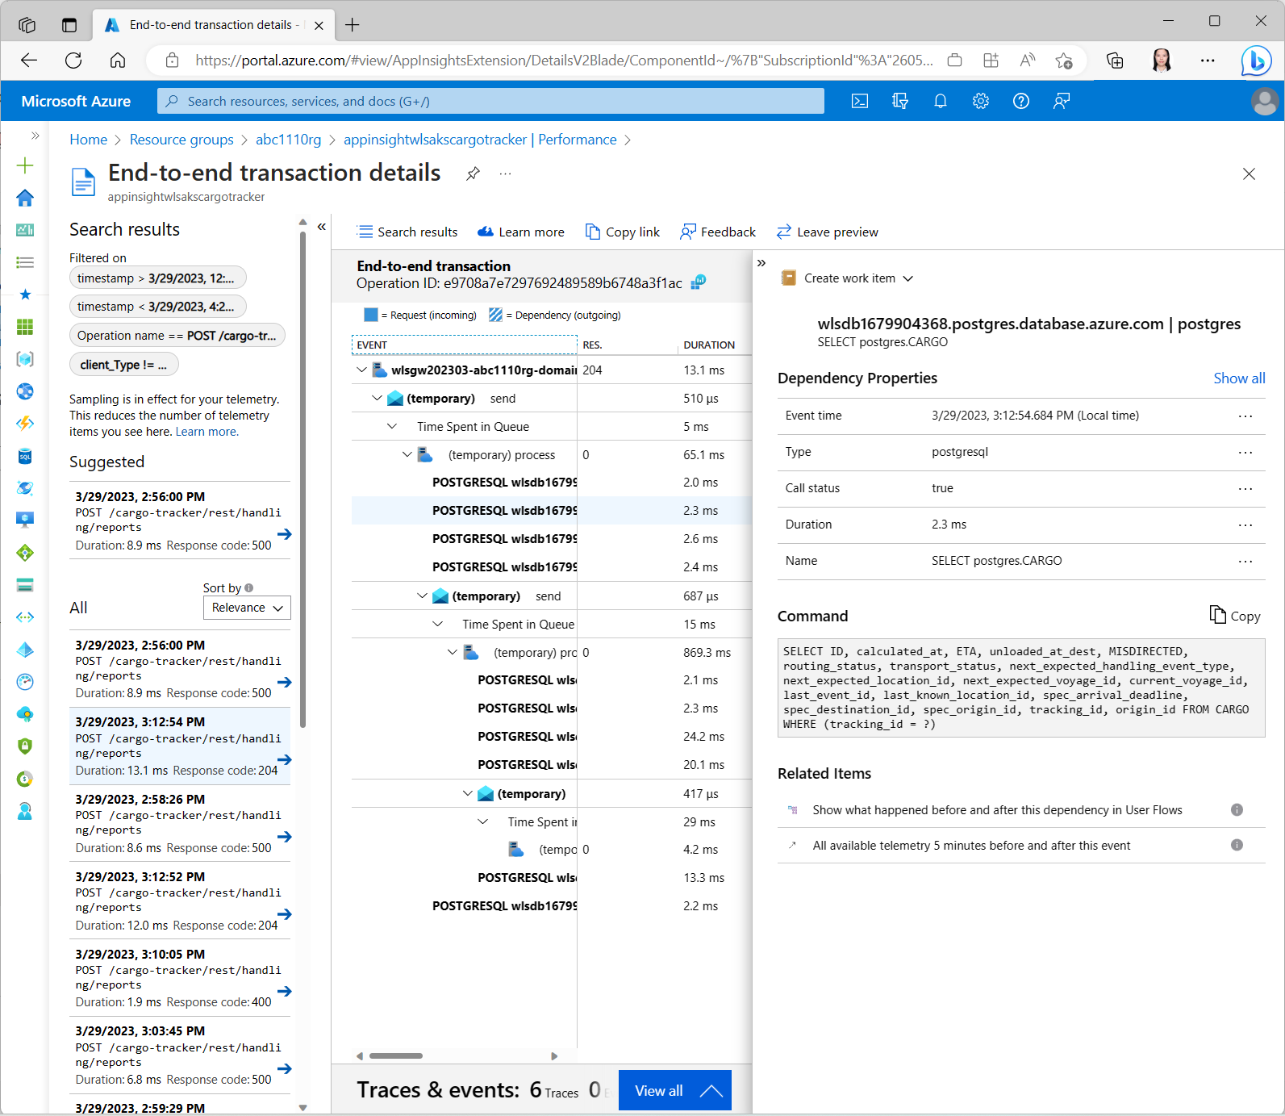Show User Flows before and after dependency

[997, 810]
